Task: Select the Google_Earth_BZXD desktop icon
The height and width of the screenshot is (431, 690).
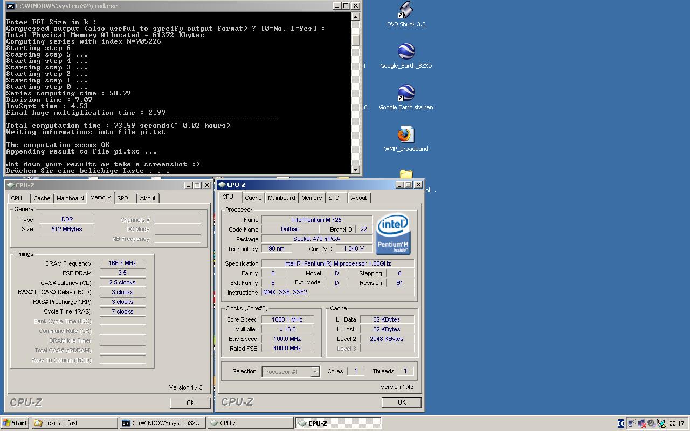Action: point(406,55)
